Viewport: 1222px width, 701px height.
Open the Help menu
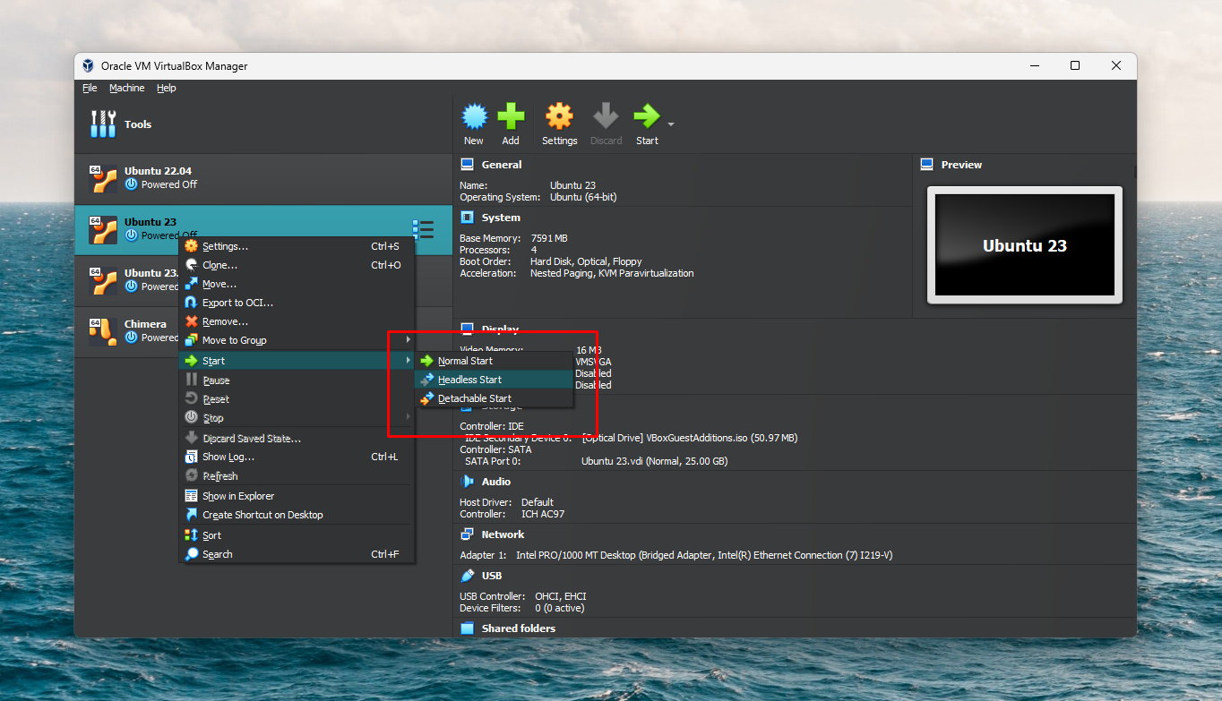(167, 88)
